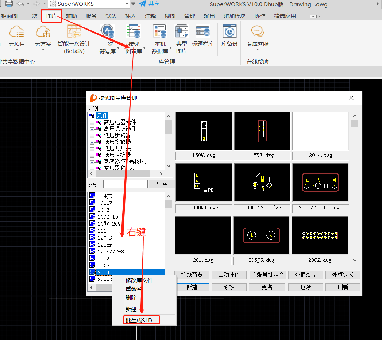Launch 智能一次设计 Beta tool
The height and width of the screenshot is (340, 382).
(x=74, y=39)
